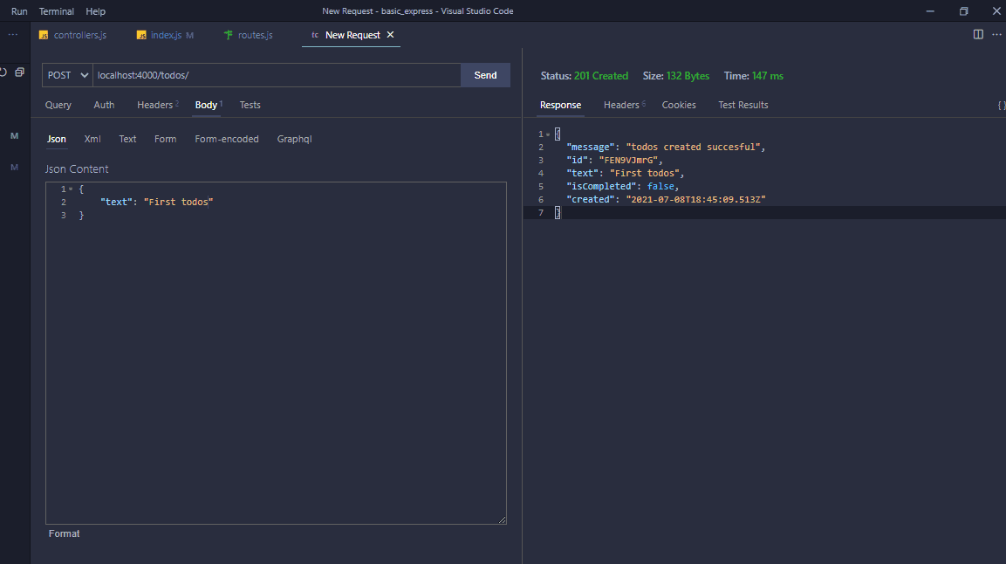Switch to index.js tab

(165, 35)
